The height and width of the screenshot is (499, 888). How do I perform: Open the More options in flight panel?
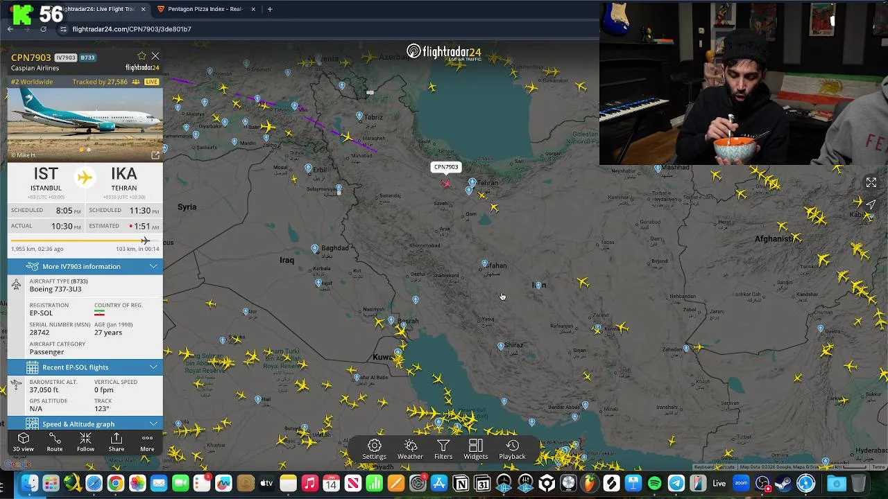147,442
